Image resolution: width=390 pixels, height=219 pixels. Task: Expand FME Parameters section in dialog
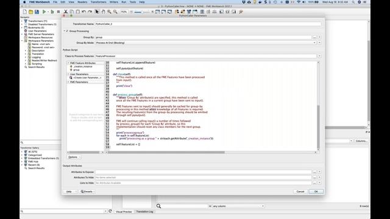point(69,82)
